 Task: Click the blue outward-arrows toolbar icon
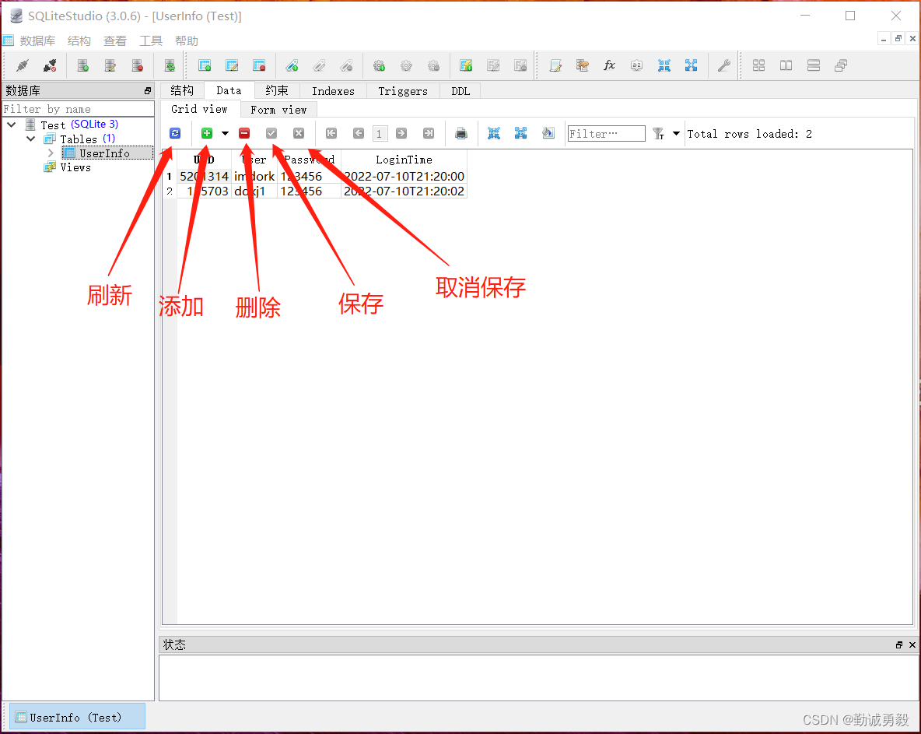692,65
